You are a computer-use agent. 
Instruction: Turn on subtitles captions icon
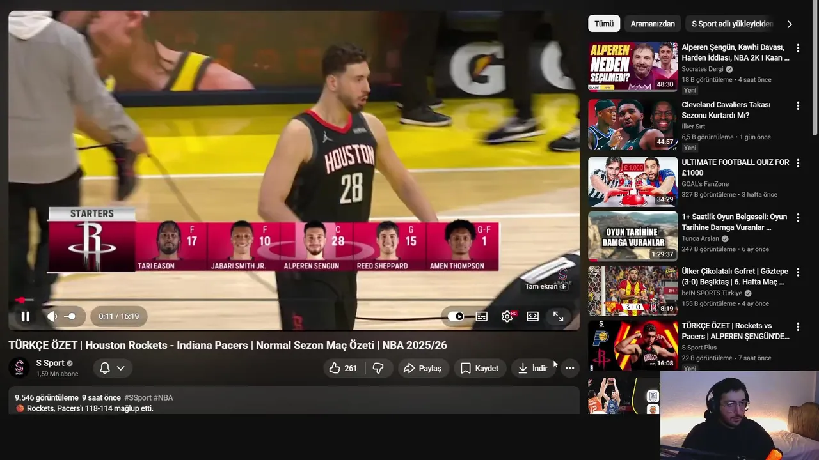[x=482, y=316]
